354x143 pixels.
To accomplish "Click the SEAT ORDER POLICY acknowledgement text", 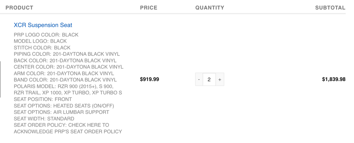I will point(68,129).
